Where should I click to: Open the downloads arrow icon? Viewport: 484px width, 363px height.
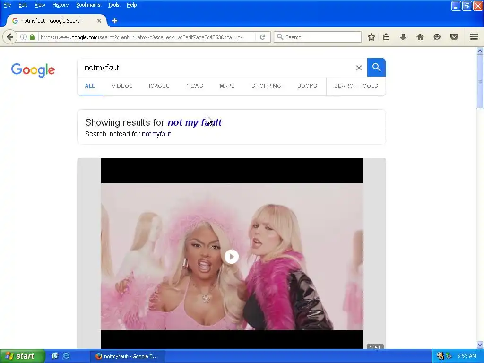pos(403,37)
